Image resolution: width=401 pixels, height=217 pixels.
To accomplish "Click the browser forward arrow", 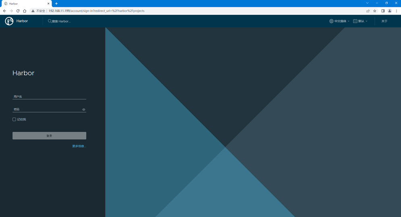I will [11, 11].
